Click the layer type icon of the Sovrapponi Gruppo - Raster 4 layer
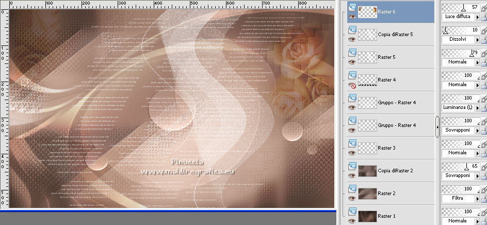This screenshot has width=487, height=225. click(352, 121)
